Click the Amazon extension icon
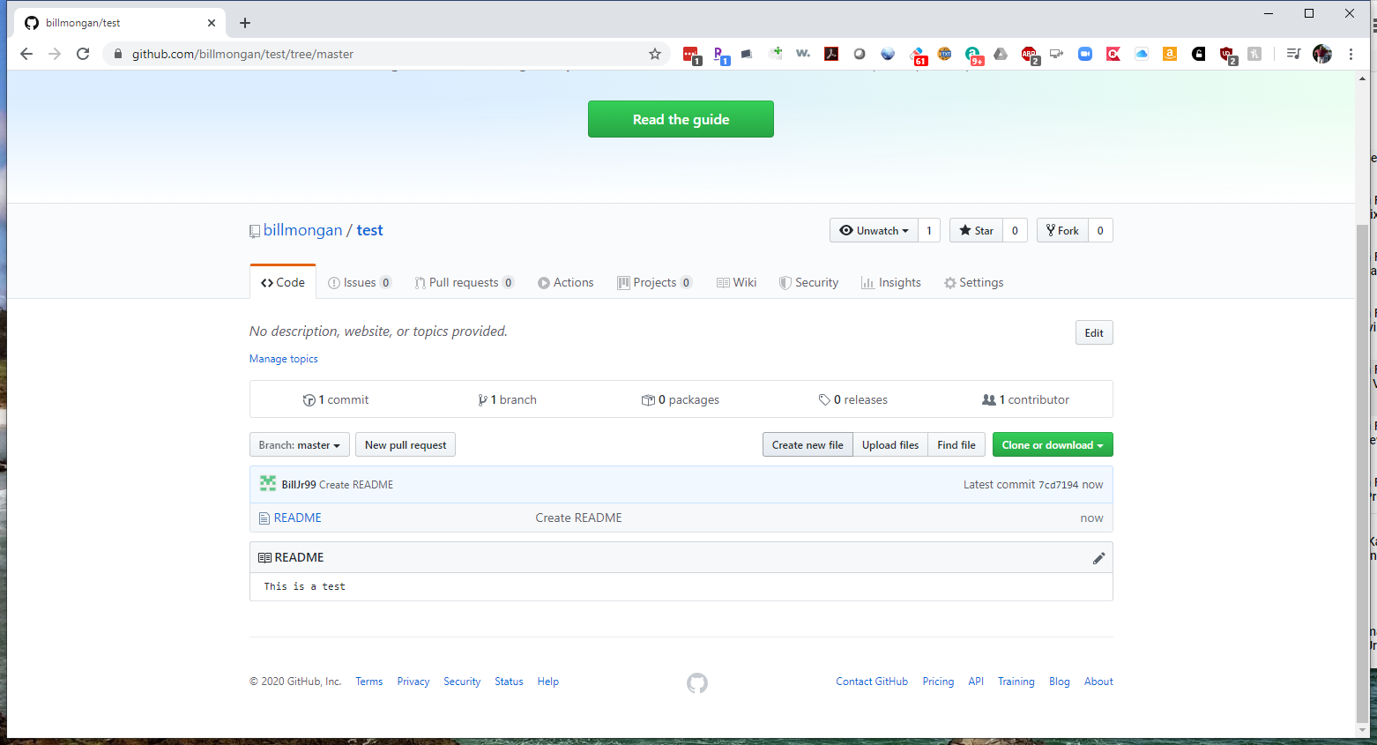This screenshot has width=1377, height=745. pos(1170,54)
